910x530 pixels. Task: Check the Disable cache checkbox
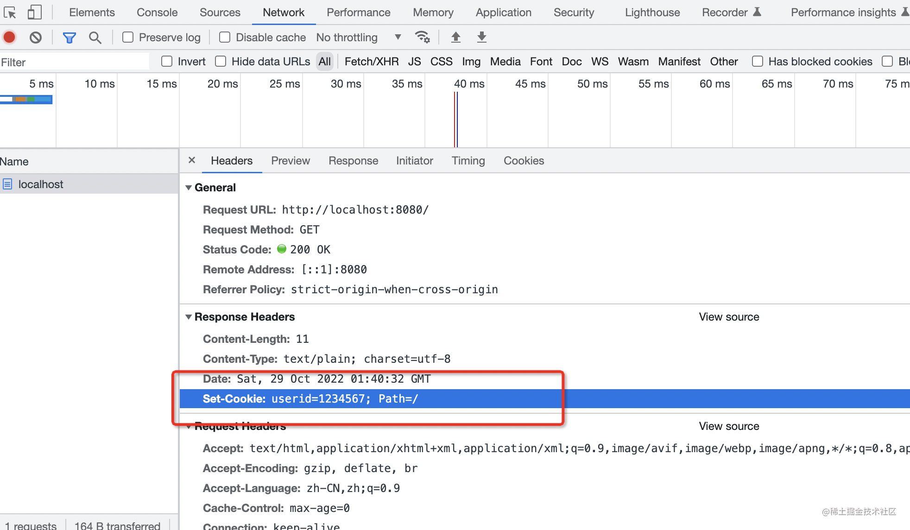coord(225,37)
